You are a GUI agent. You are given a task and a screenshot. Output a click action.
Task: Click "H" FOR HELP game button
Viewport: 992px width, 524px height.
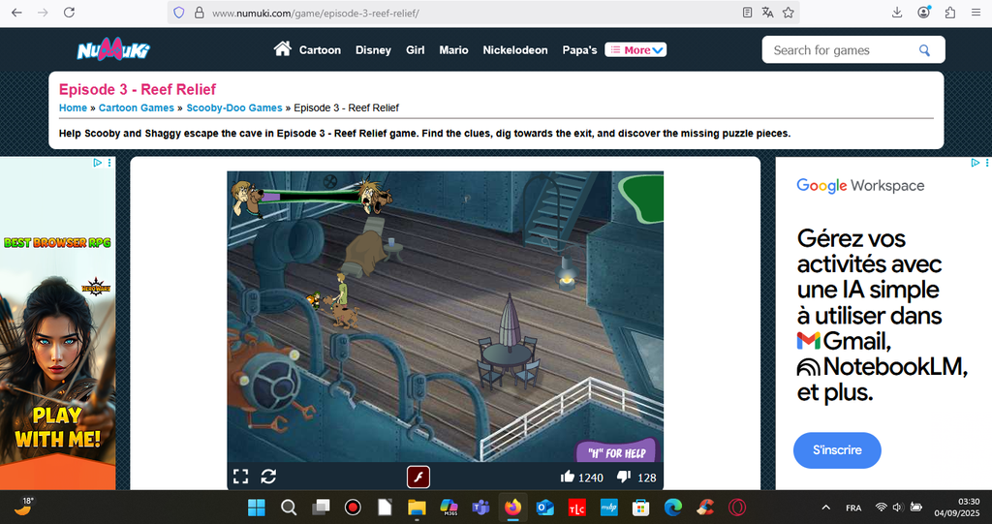pyautogui.click(x=617, y=452)
